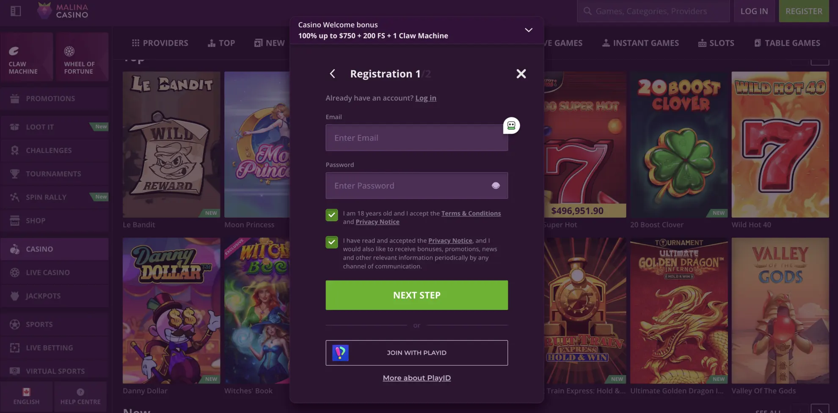This screenshot has height=413, width=838.
Task: Click the Sports ball icon
Action: 15,324
